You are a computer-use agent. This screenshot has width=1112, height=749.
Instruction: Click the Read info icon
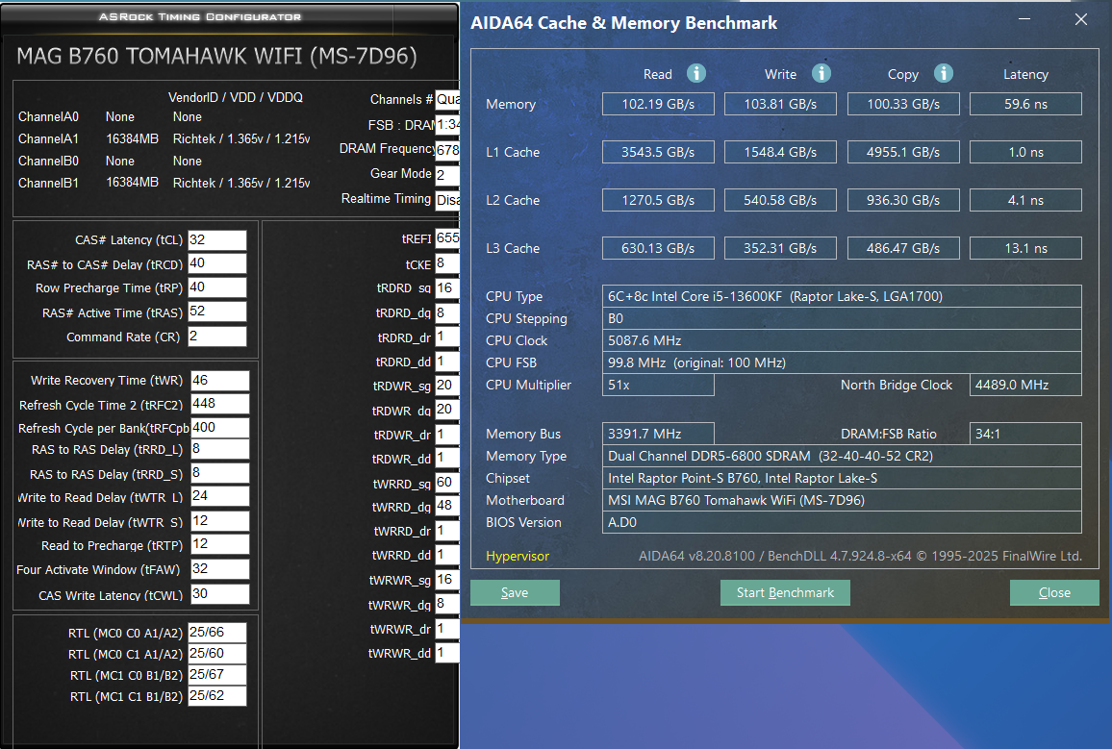click(x=696, y=73)
